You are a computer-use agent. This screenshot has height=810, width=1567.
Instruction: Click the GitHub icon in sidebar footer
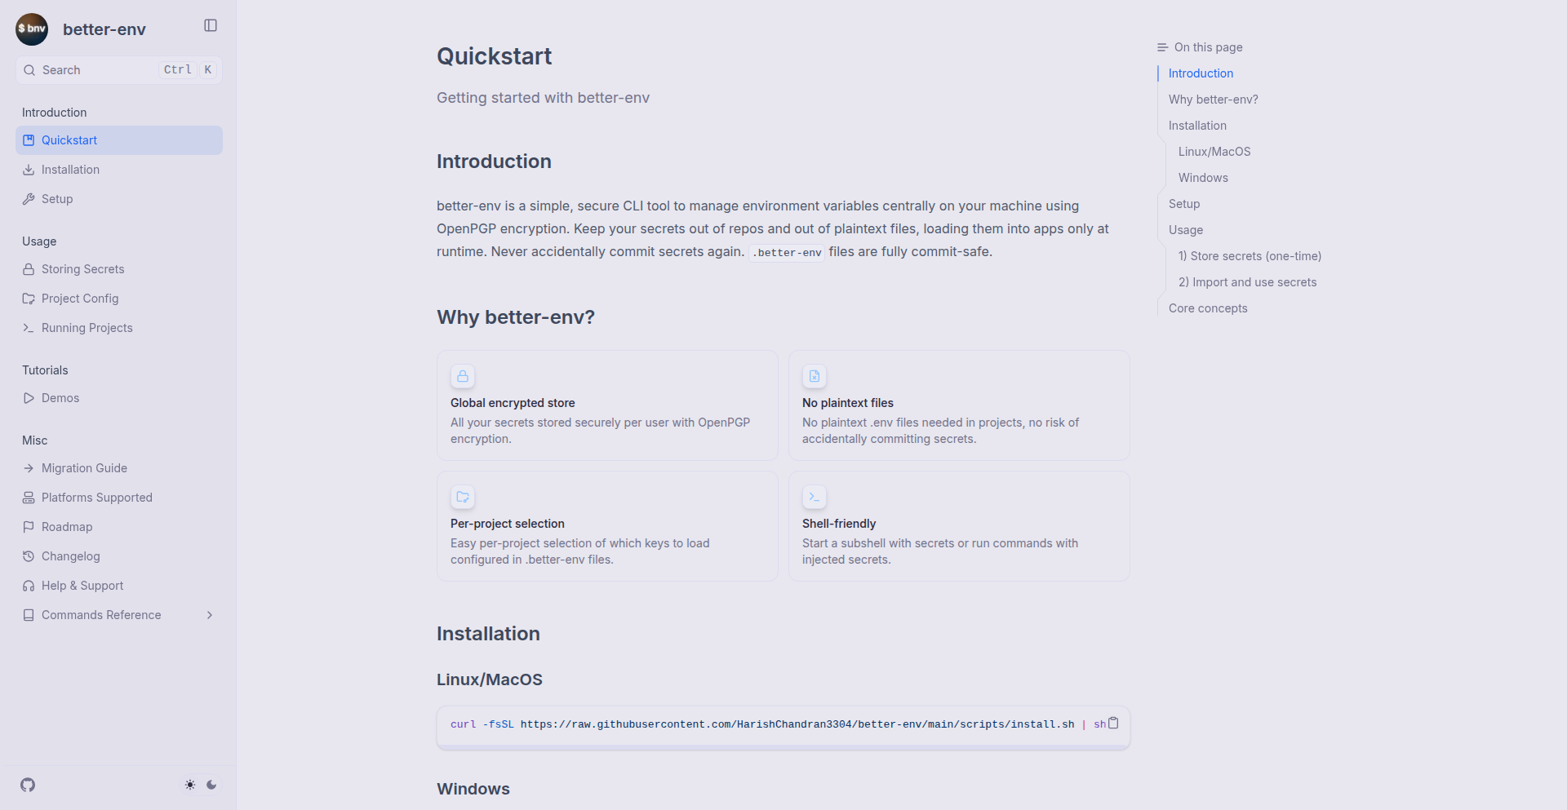[28, 785]
